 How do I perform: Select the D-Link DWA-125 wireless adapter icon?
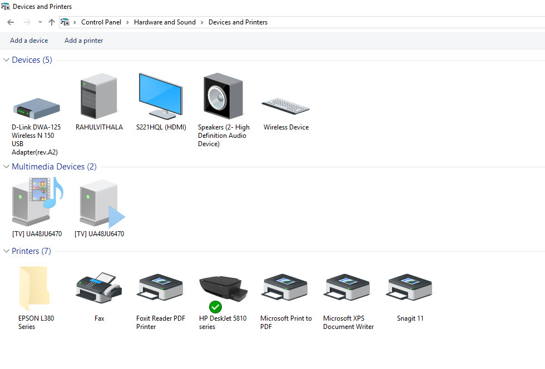point(37,109)
